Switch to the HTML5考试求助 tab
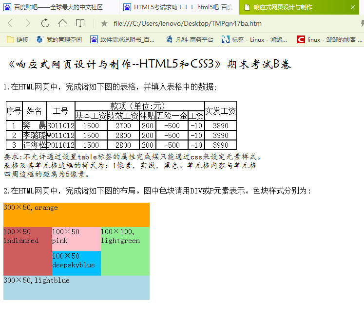364x314 pixels. click(179, 7)
